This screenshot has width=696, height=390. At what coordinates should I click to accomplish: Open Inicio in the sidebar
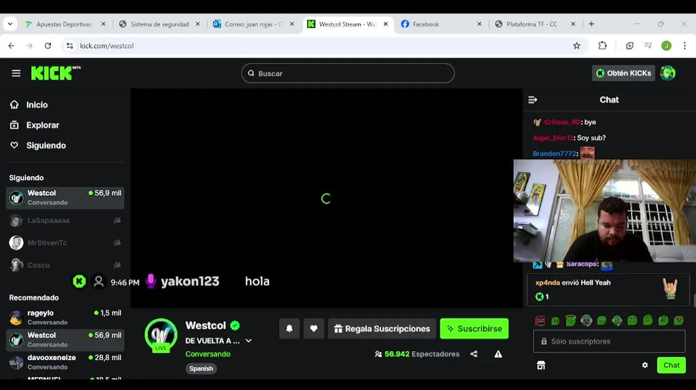pyautogui.click(x=37, y=105)
